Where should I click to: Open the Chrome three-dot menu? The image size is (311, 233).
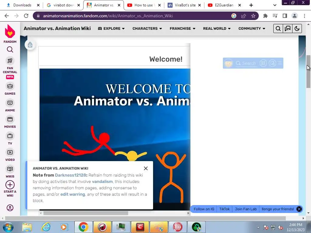coord(304,16)
